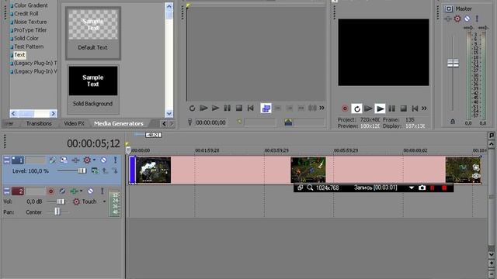Select the Text generator item

point(19,55)
